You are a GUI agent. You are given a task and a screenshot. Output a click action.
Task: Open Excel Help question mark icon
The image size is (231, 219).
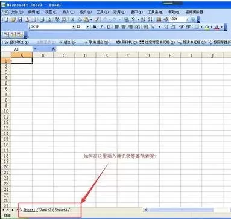coord(193,19)
